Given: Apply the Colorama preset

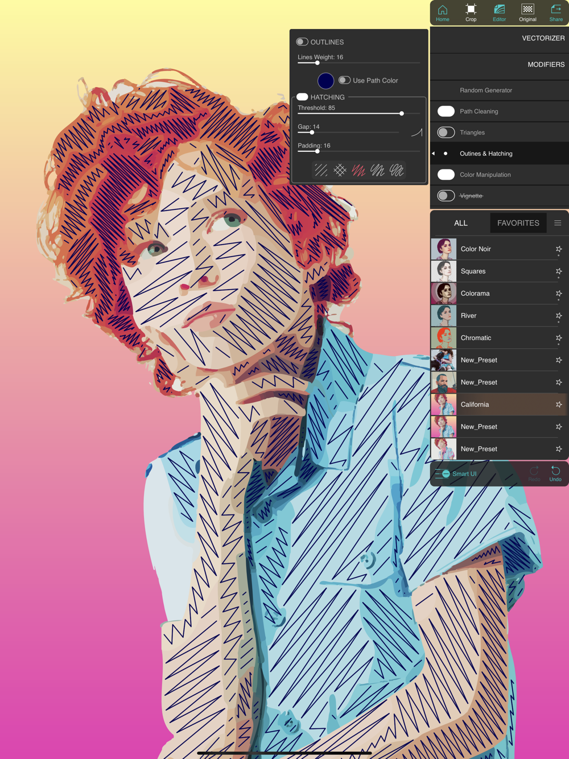Looking at the screenshot, I should tap(500, 294).
